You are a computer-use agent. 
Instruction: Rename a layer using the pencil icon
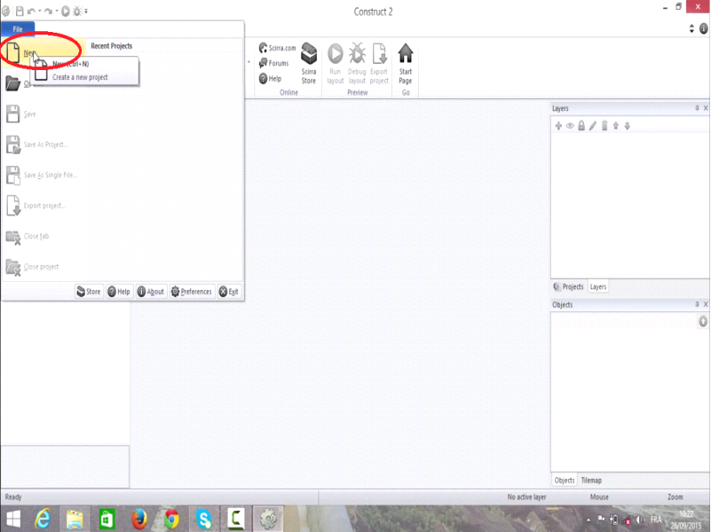(x=593, y=125)
